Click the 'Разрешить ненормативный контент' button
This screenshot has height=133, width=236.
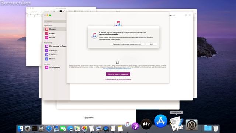[x=127, y=44]
